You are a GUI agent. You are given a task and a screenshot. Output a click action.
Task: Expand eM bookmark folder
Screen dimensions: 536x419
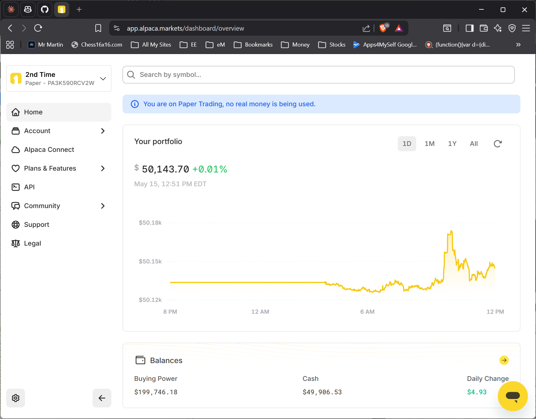[215, 45]
